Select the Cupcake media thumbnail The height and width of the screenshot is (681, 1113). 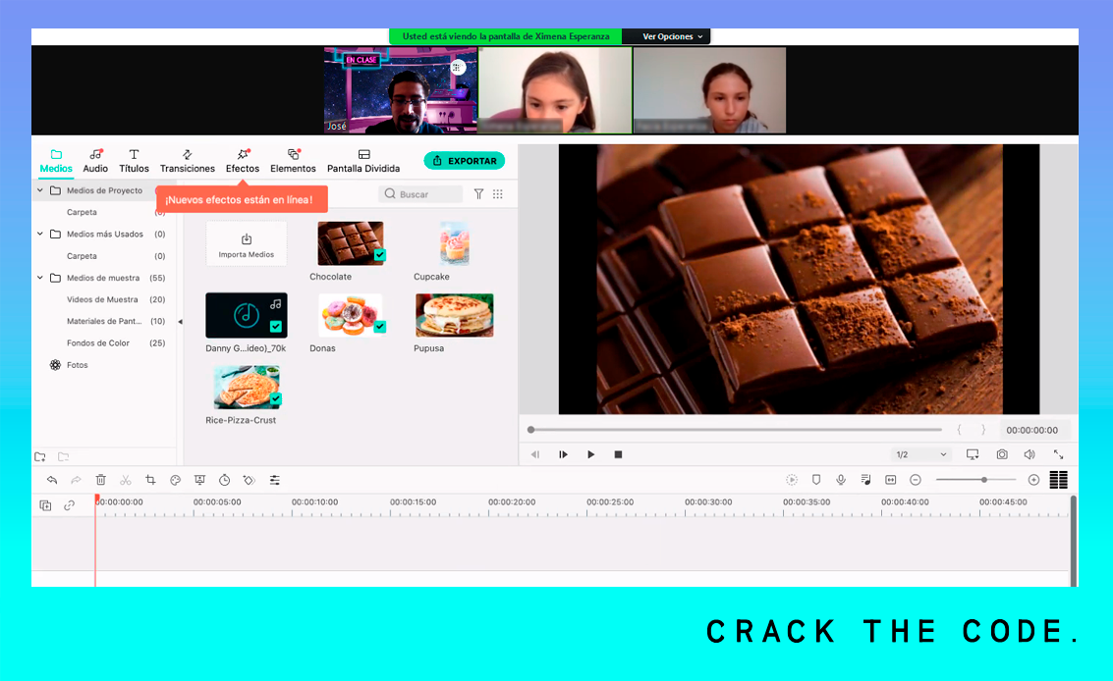(454, 244)
